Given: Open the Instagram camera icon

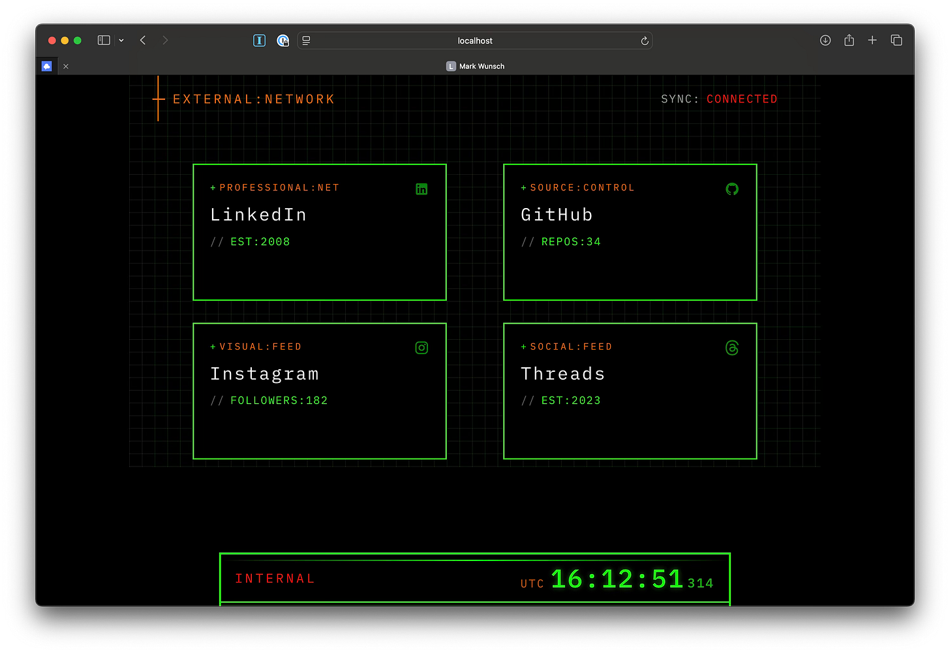Looking at the screenshot, I should pyautogui.click(x=421, y=348).
